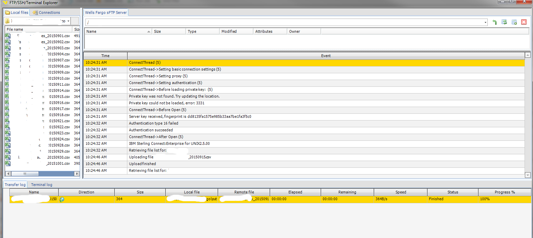This screenshot has height=238, width=533.
Task: Click the Progress % column header
Action: (504, 192)
